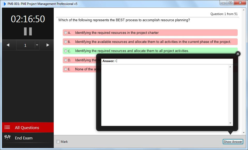Open the All Questions list

coord(28,127)
